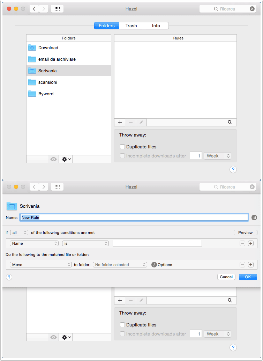
Task: Open help button in bottom window corner
Action: click(x=233, y=348)
